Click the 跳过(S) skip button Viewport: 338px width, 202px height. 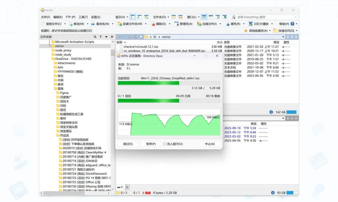pos(128,144)
